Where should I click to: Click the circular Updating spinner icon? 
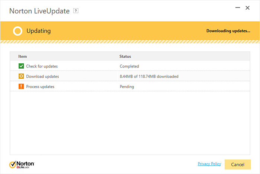(x=17, y=31)
